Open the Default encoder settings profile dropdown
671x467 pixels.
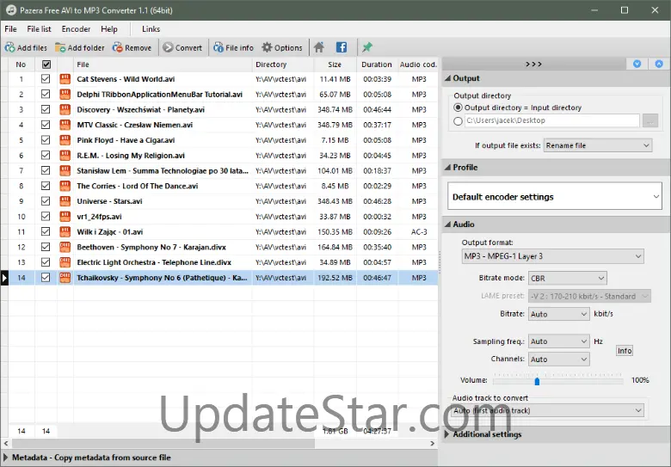coord(555,196)
